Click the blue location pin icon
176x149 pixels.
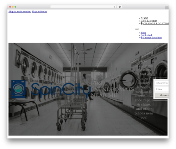click(142, 38)
